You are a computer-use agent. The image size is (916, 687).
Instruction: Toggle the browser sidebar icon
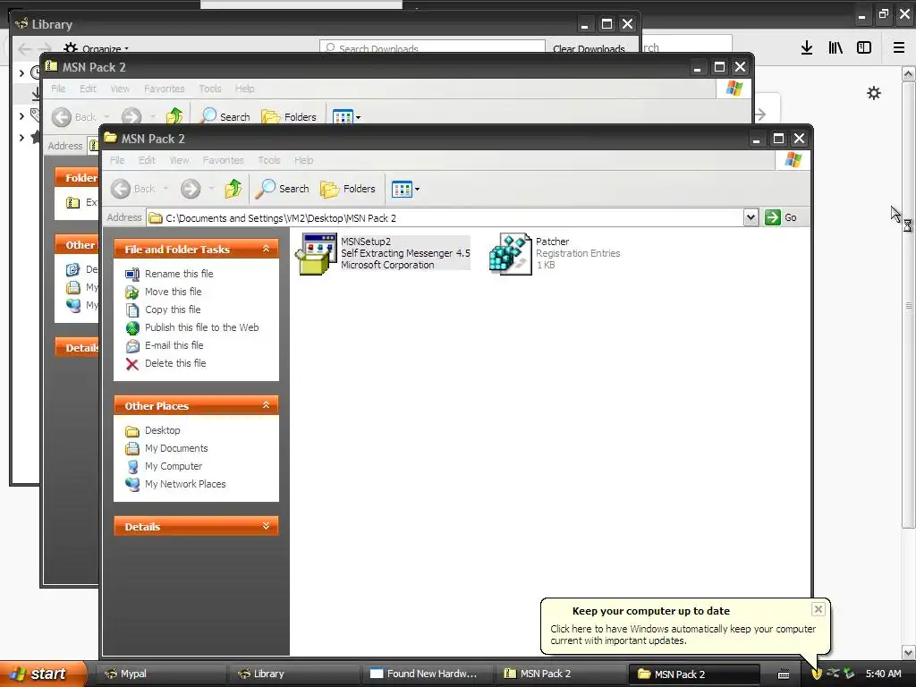[864, 48]
